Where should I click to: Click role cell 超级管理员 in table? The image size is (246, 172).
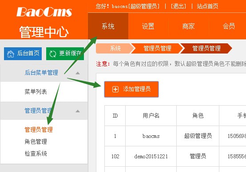coord(198,136)
